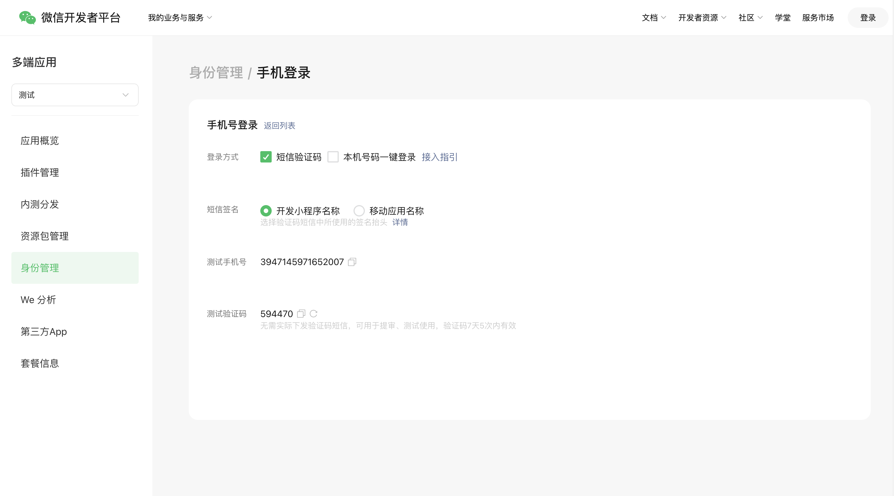Click the 返回列表 link
The image size is (894, 496).
click(279, 126)
